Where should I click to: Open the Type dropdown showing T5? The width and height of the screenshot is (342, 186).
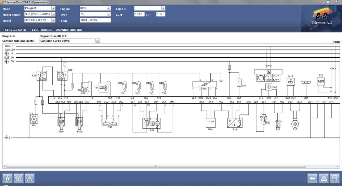coord(109,14)
